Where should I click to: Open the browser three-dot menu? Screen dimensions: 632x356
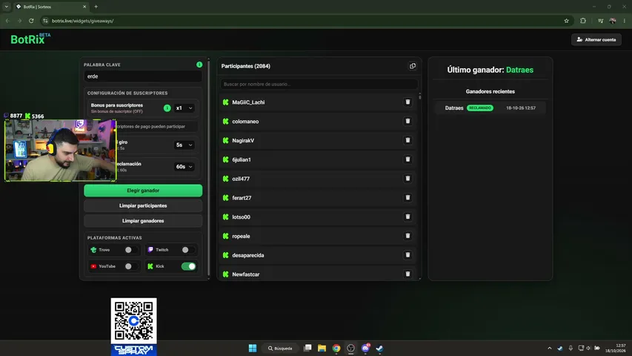(x=625, y=21)
